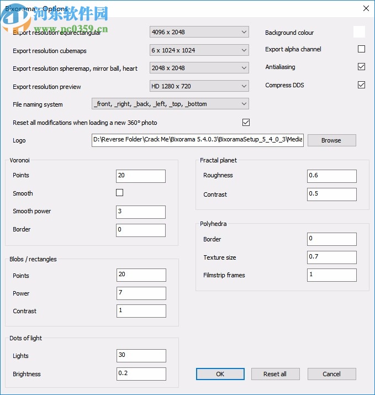
Task: Uncheck the Antialiasing checkbox
Action: tap(361, 67)
